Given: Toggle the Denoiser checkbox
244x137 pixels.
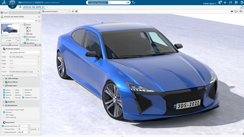Looking at the screenshot, I should click(x=4, y=112).
